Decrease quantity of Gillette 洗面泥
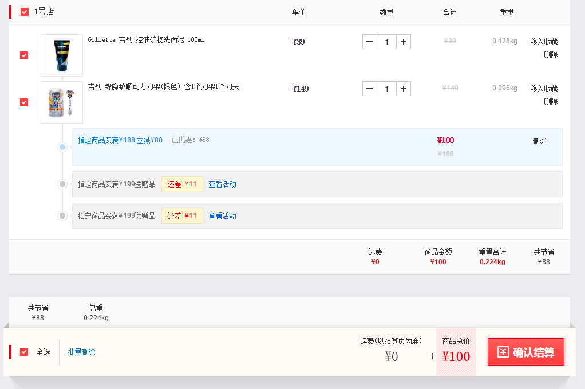Viewport: 585px width, 389px height. pos(370,42)
